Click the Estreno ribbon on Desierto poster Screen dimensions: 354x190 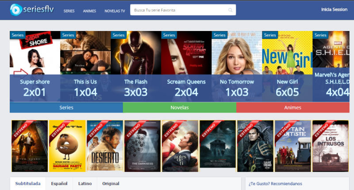[x=96, y=130]
